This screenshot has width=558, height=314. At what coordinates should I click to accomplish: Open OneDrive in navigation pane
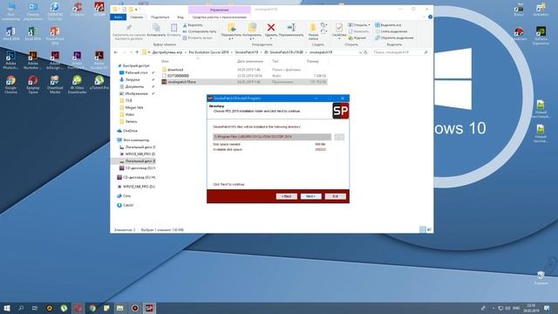click(130, 131)
